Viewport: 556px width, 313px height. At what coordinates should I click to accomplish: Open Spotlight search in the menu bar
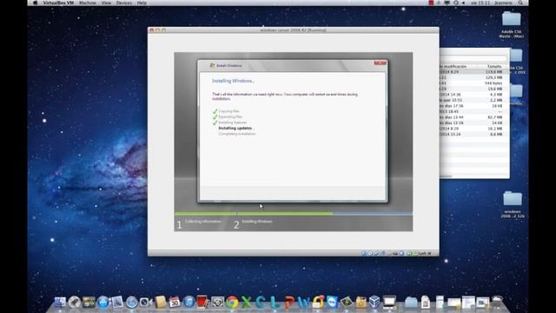520,3
